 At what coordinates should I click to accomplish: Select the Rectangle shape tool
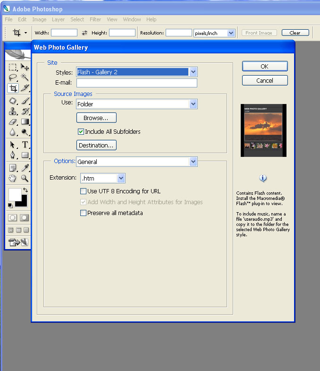pos(25,155)
